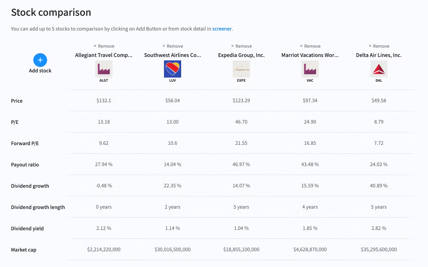Open Marriot Vacations Worldwide name heading
428x267 pixels.
pyautogui.click(x=310, y=55)
